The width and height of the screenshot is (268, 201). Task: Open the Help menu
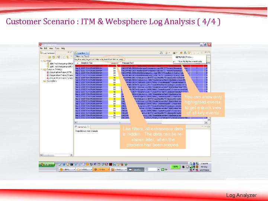pyautogui.click(x=63, y=48)
